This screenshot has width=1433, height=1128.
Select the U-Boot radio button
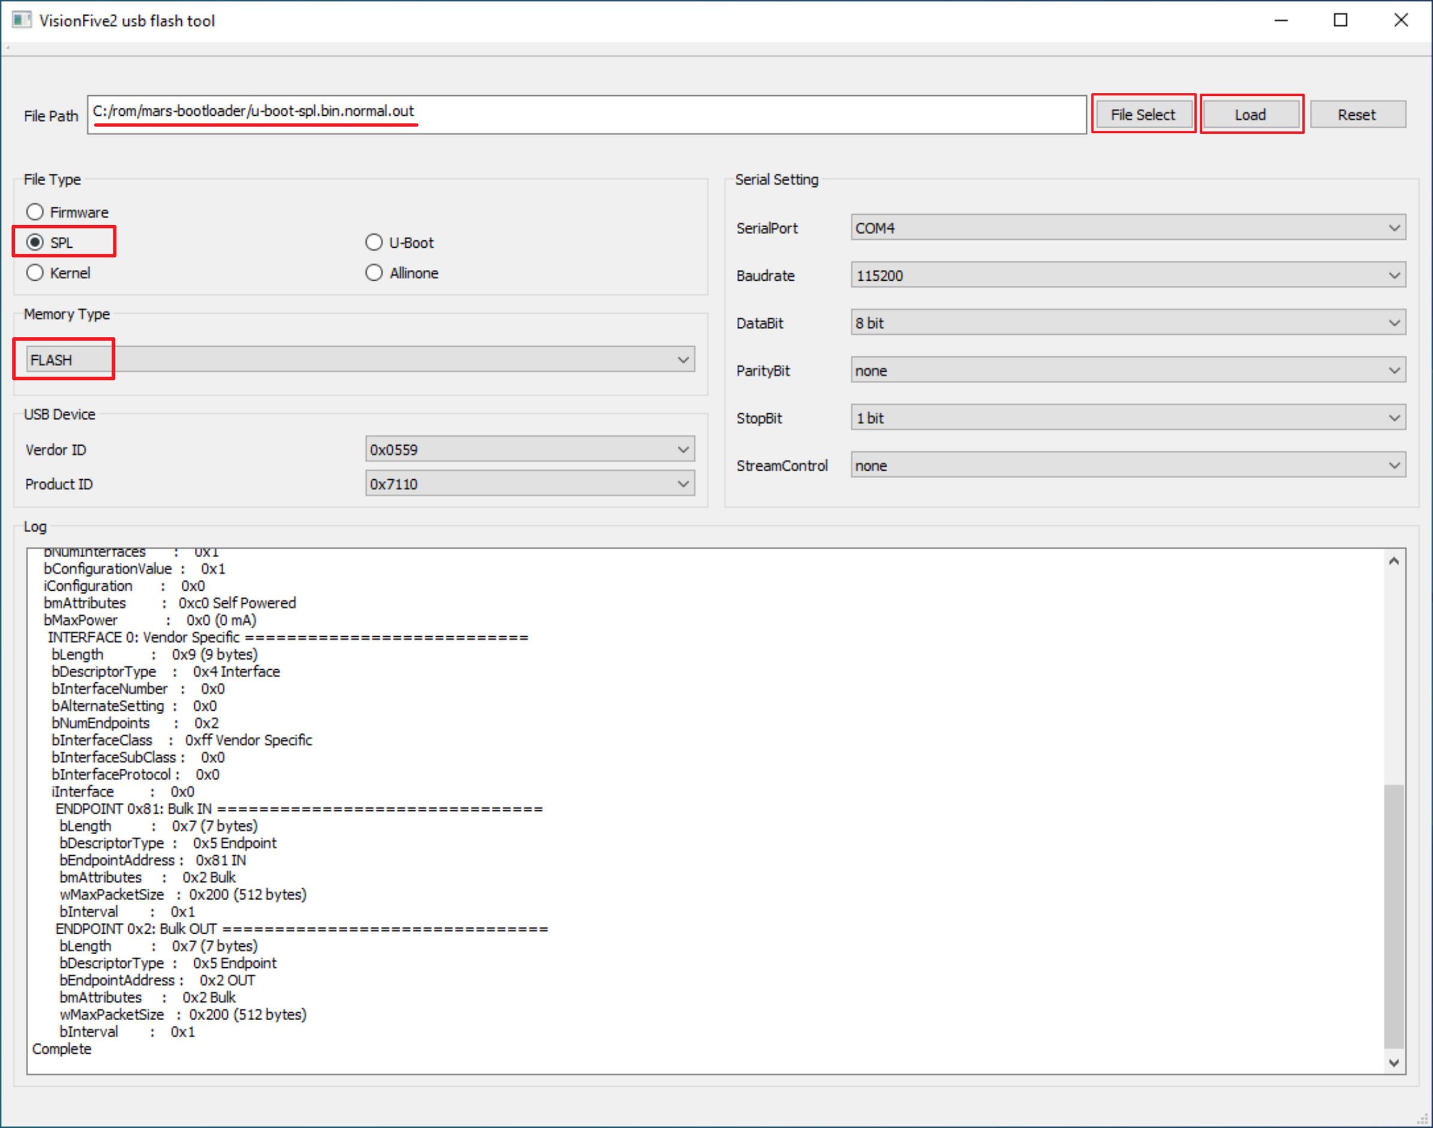399,242
